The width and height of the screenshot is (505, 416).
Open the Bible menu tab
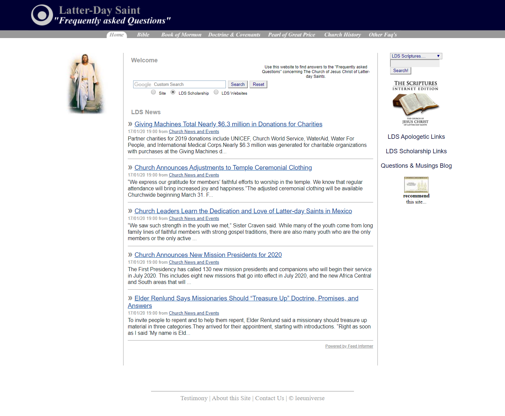[143, 35]
